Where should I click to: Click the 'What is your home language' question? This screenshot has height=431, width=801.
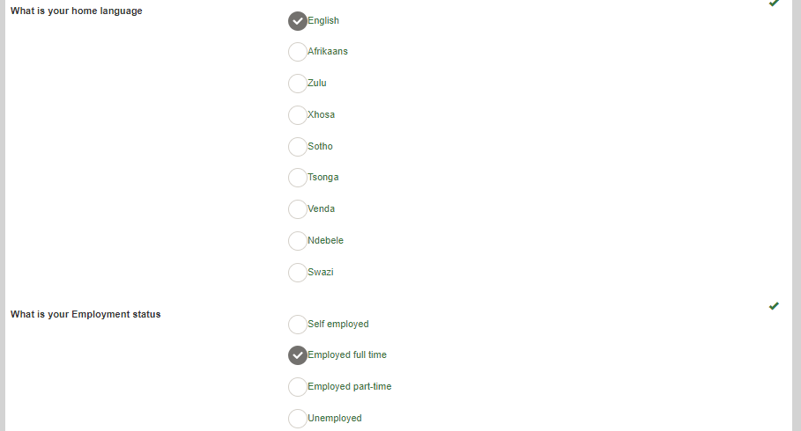pos(76,11)
